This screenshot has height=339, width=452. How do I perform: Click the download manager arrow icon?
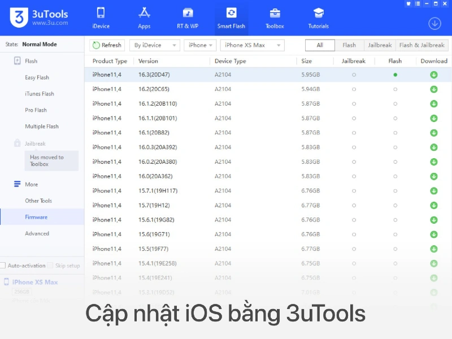pos(434,24)
